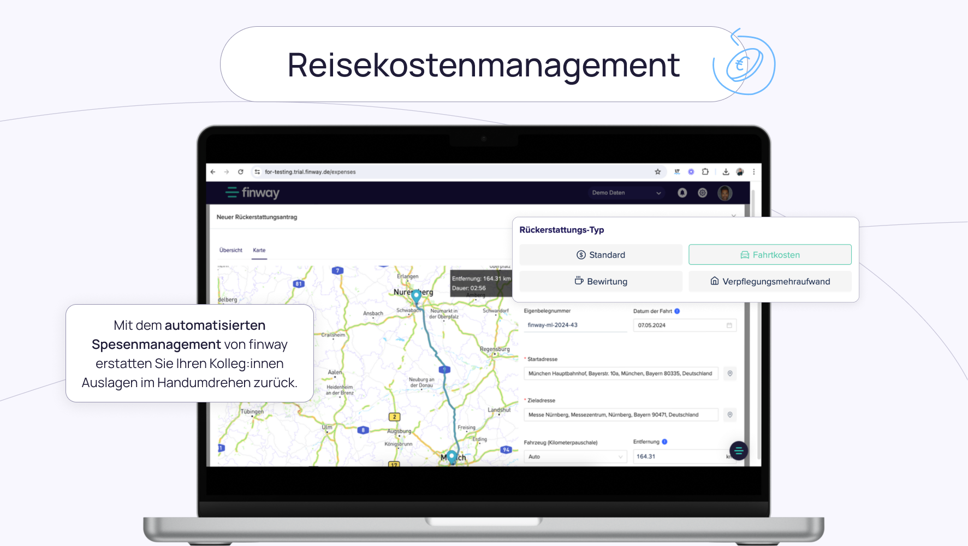Image resolution: width=968 pixels, height=546 pixels.
Task: Click Erlangen label on the map
Action: (407, 276)
